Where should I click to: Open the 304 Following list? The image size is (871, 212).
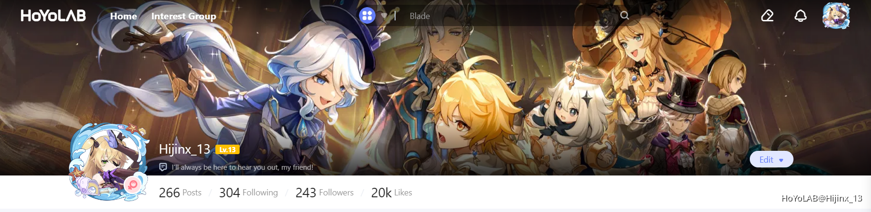(248, 193)
